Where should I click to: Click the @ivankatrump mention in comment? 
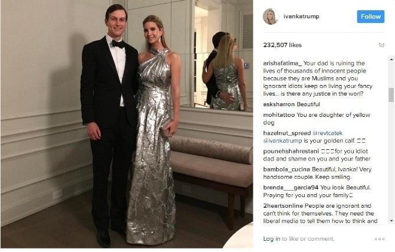click(x=282, y=141)
